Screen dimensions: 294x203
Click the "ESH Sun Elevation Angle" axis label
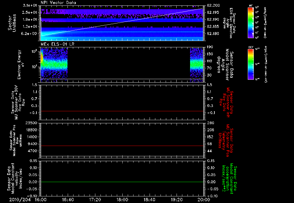click(x=229, y=23)
